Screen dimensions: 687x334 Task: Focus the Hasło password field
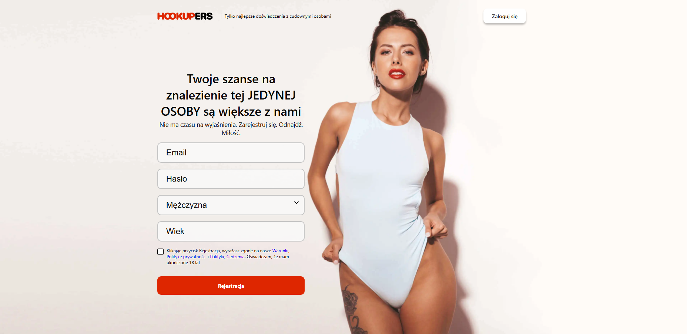231,179
